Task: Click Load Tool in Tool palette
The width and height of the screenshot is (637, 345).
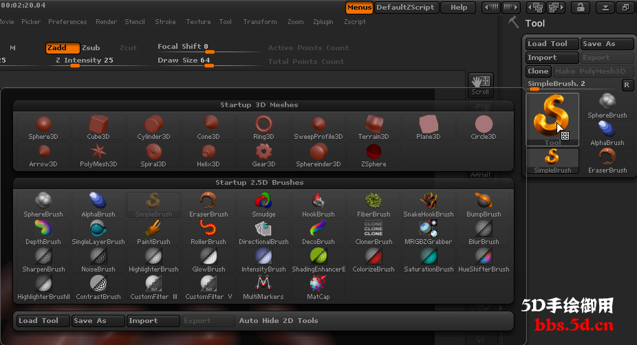Action: pyautogui.click(x=552, y=44)
